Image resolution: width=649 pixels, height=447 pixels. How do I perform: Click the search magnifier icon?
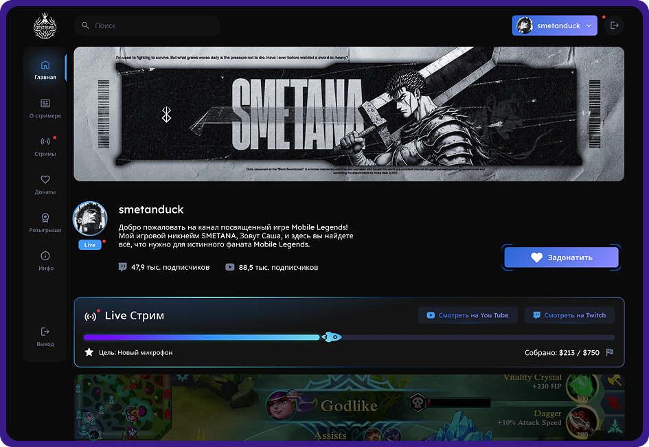pyautogui.click(x=85, y=25)
